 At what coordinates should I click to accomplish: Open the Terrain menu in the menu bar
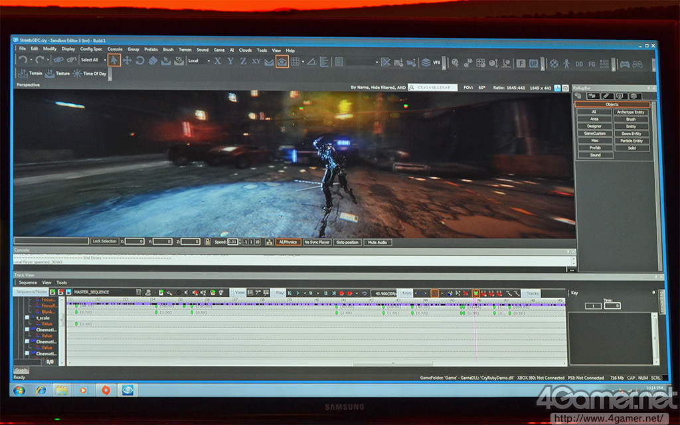pos(185,50)
